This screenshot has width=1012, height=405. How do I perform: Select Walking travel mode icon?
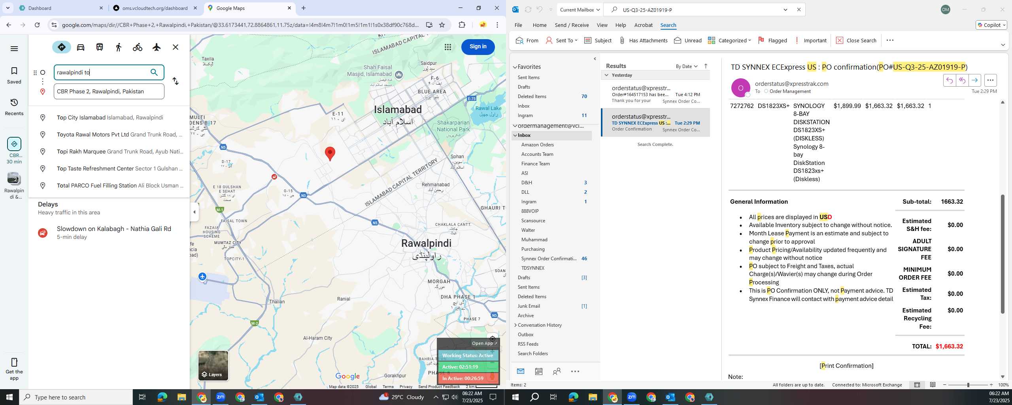[119, 47]
